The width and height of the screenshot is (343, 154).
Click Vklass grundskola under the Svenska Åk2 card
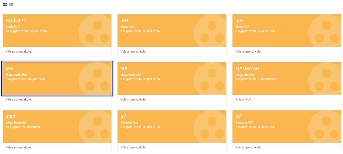click(x=133, y=147)
